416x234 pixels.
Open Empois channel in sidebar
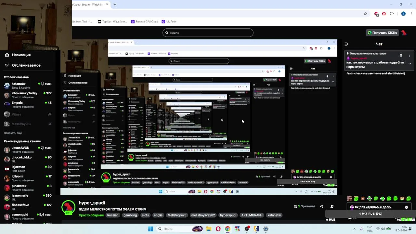point(28,105)
